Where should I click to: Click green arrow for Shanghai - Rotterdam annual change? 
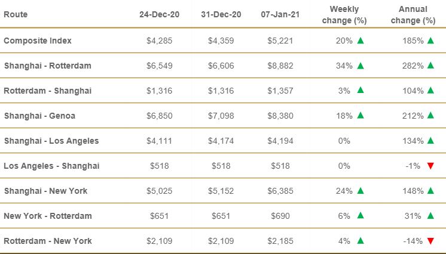430,66
